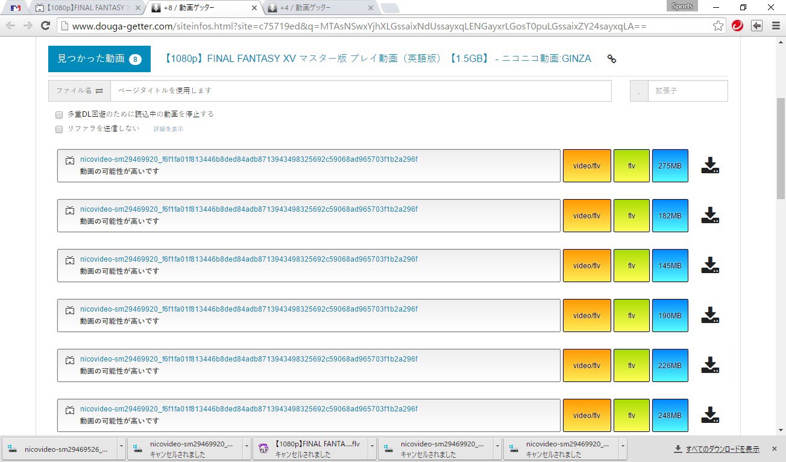Image resolution: width=786 pixels, height=462 pixels.
Task: Click 詳細を表示 link
Action: click(x=168, y=129)
